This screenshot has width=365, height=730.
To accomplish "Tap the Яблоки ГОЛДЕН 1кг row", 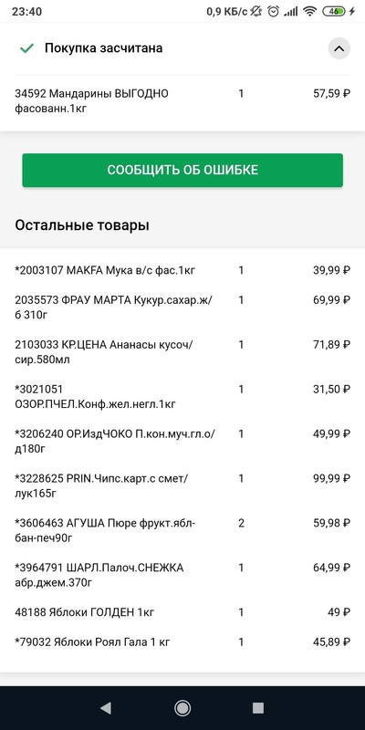I will 182,612.
